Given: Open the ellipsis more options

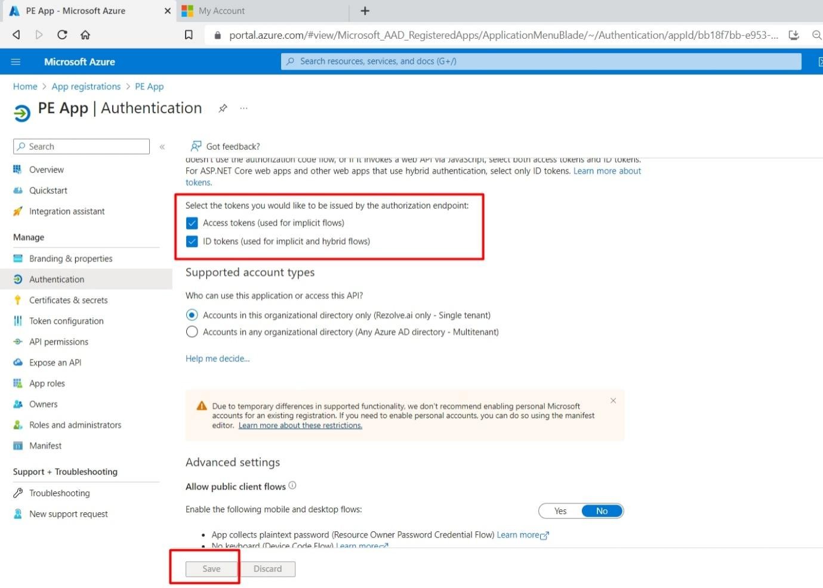Looking at the screenshot, I should (x=243, y=108).
